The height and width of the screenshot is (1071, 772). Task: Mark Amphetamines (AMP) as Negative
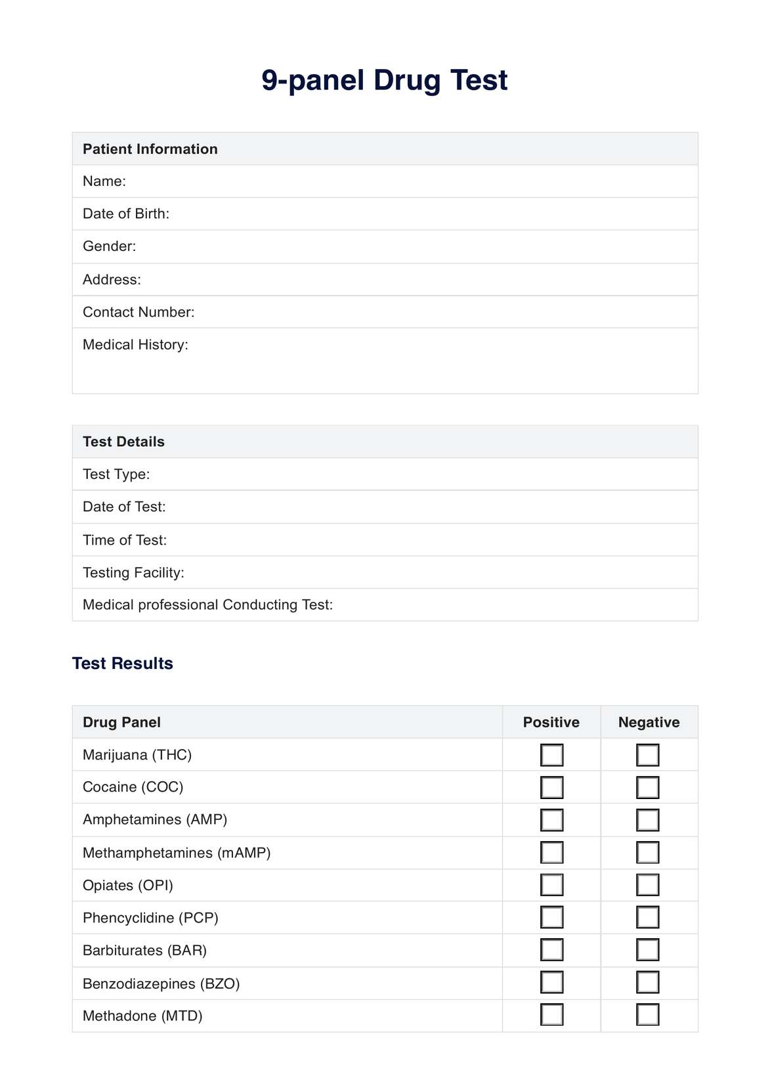click(x=647, y=820)
